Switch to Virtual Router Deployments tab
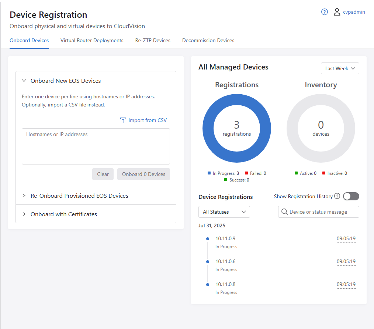 click(92, 40)
